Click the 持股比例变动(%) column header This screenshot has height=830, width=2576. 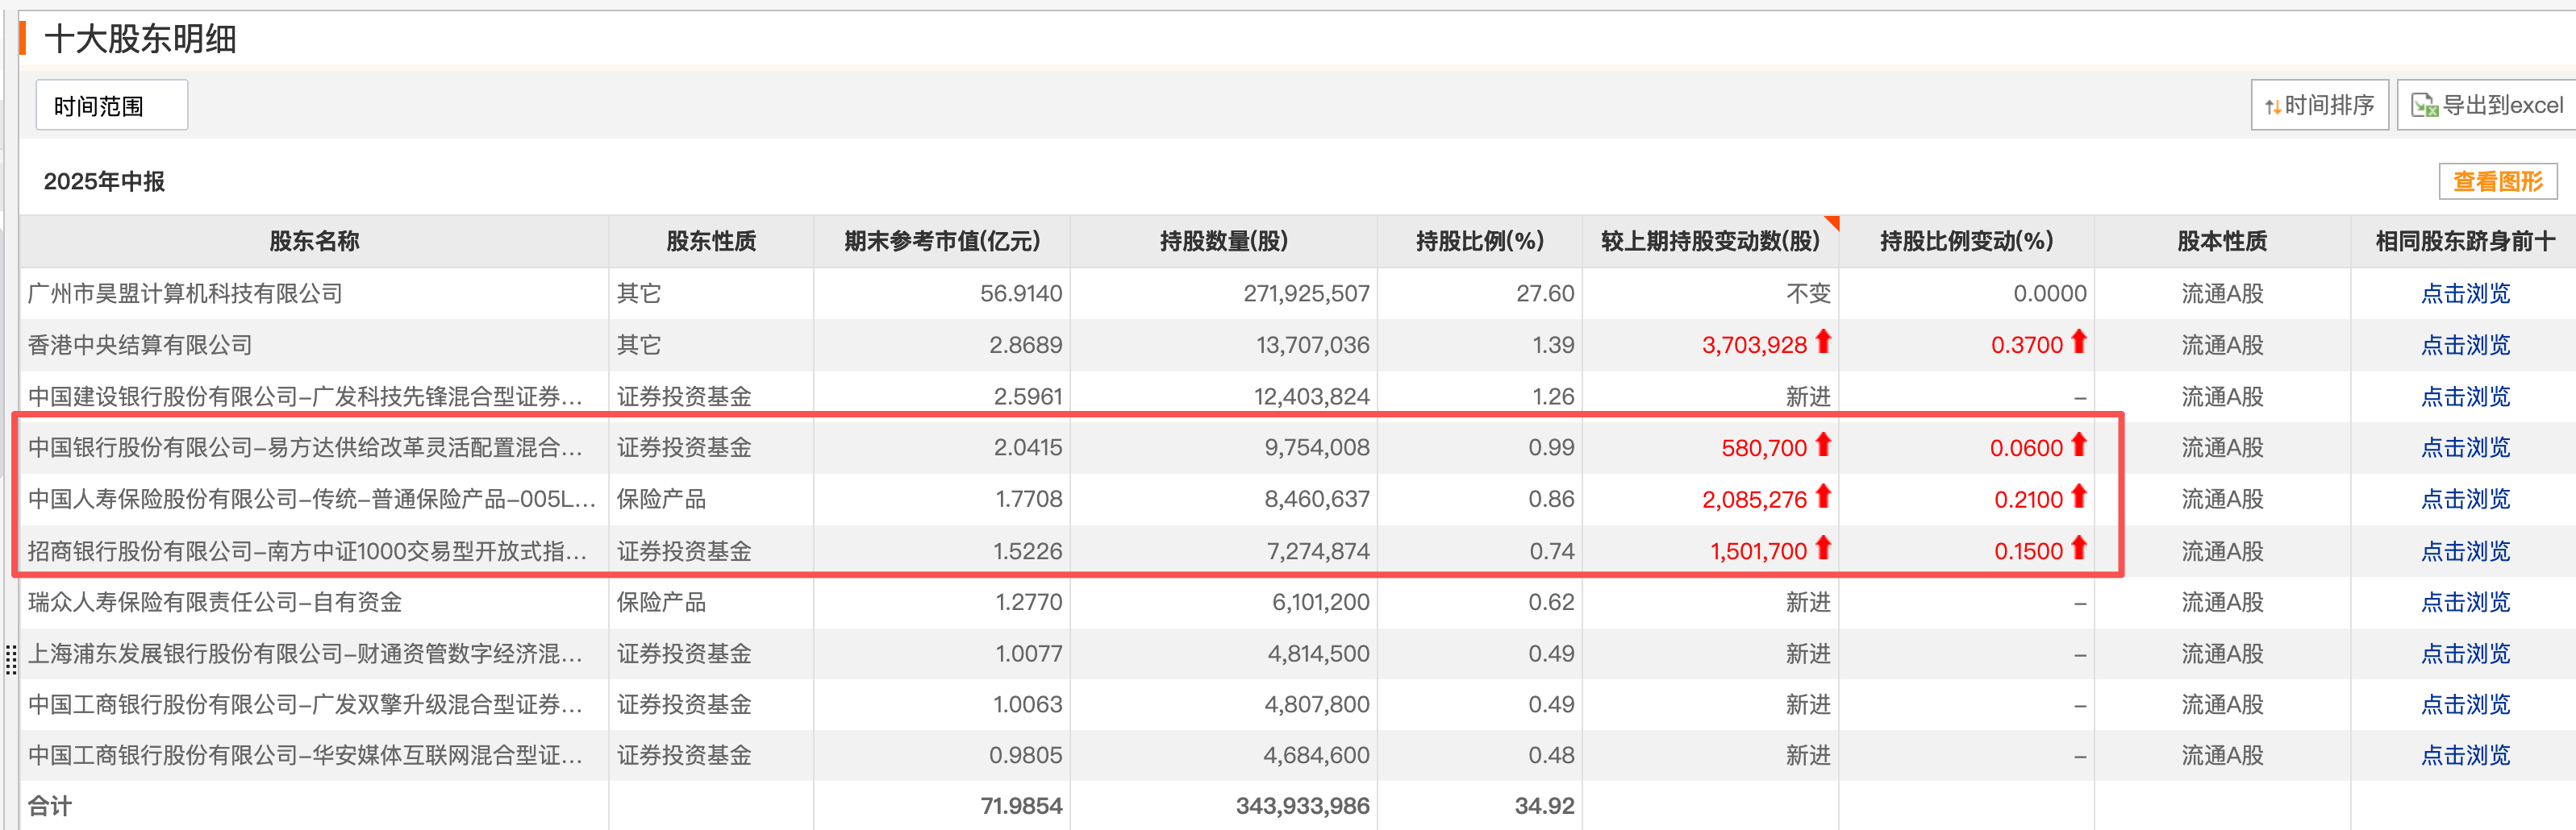(x=1966, y=241)
